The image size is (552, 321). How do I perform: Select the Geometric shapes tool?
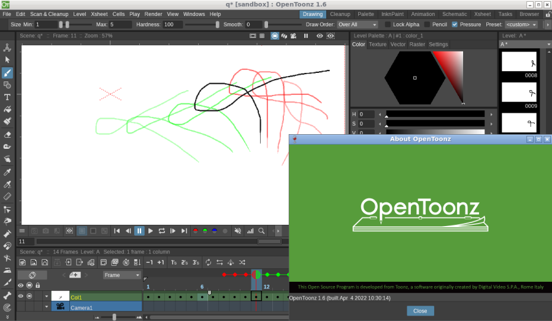7,85
